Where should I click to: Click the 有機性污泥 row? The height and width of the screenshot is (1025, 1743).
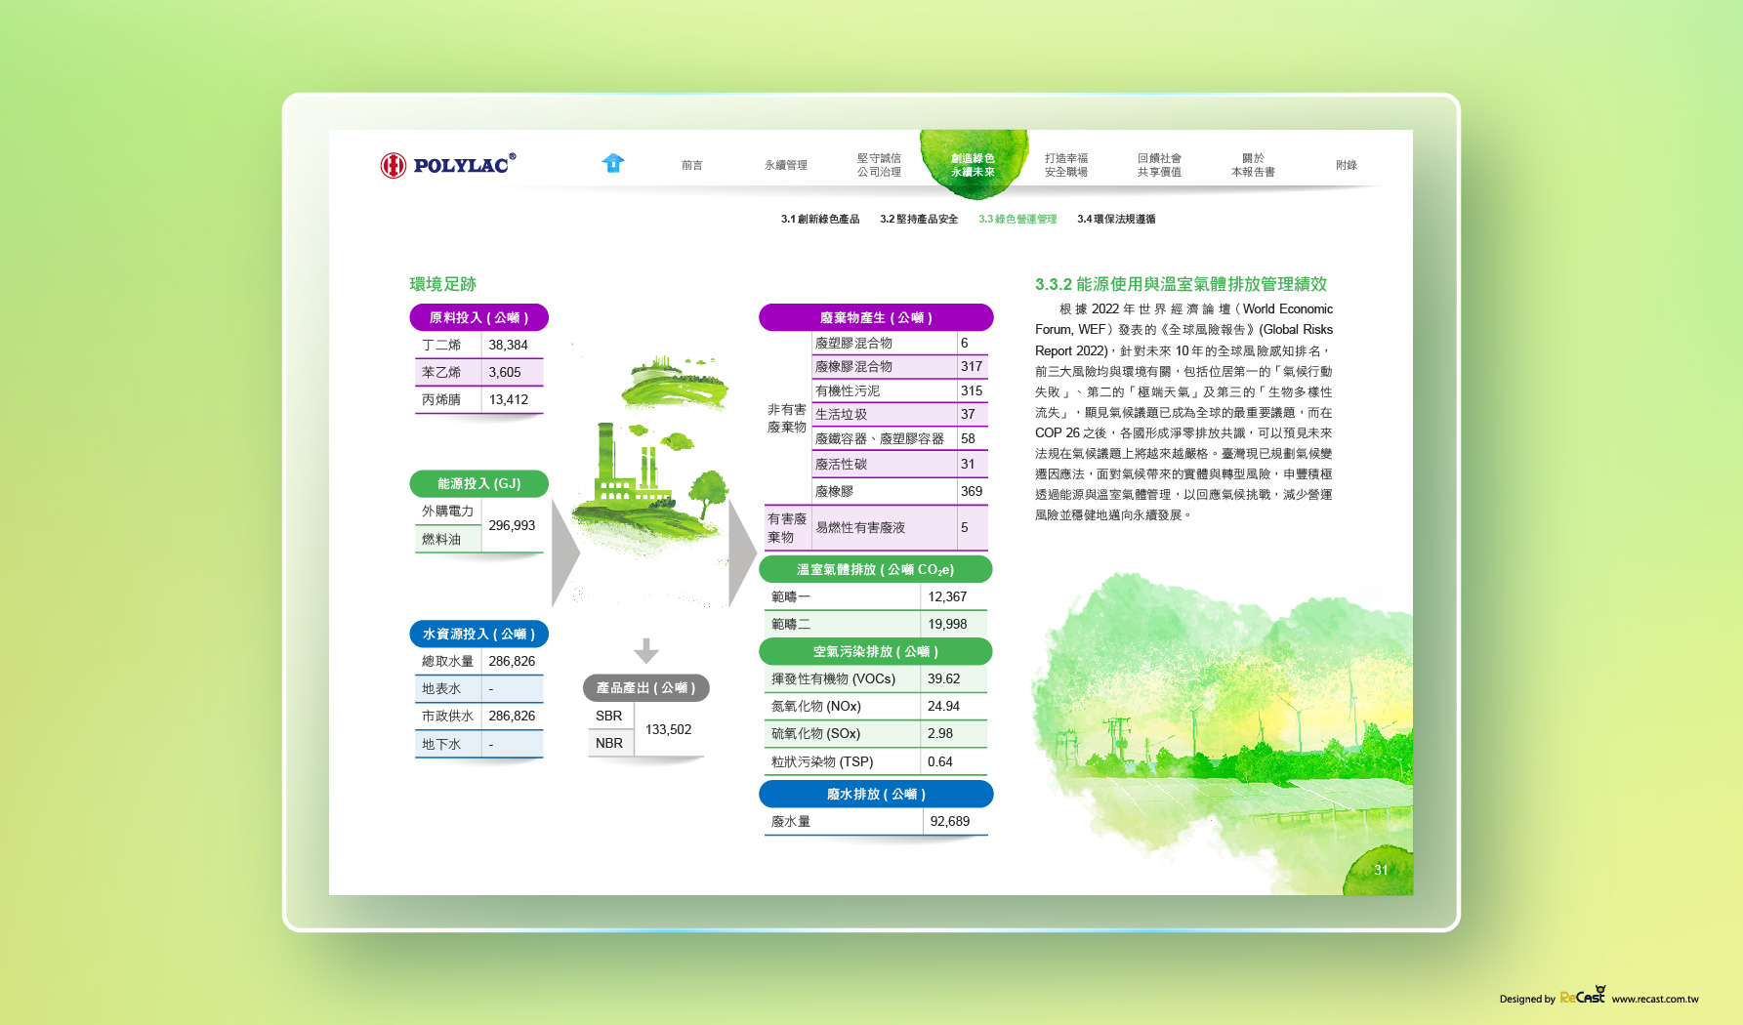tap(899, 390)
